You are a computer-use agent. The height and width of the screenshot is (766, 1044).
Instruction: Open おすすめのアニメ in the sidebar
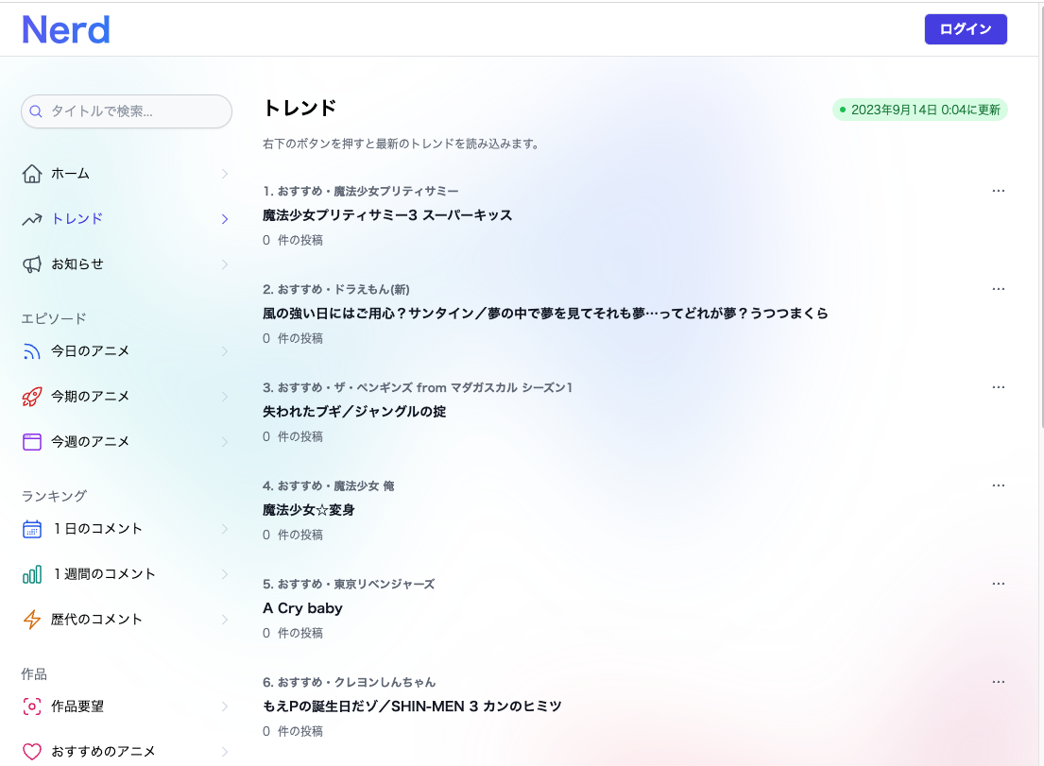[127, 751]
